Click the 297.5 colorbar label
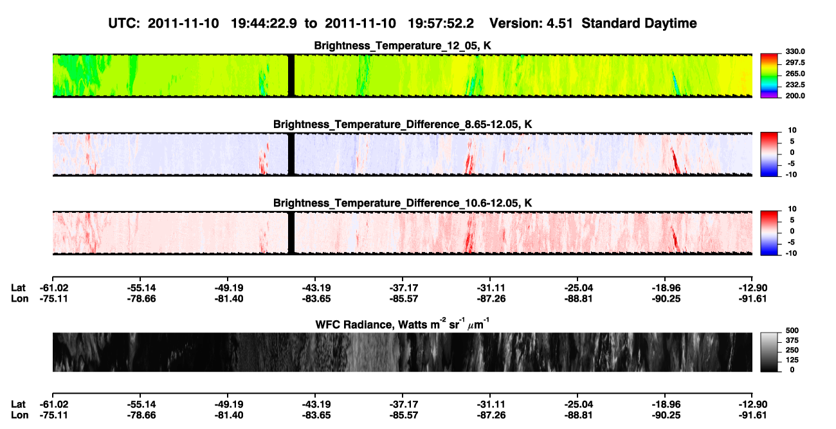The height and width of the screenshot is (429, 836). point(795,63)
